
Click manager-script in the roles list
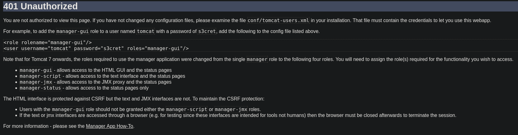click(40, 76)
